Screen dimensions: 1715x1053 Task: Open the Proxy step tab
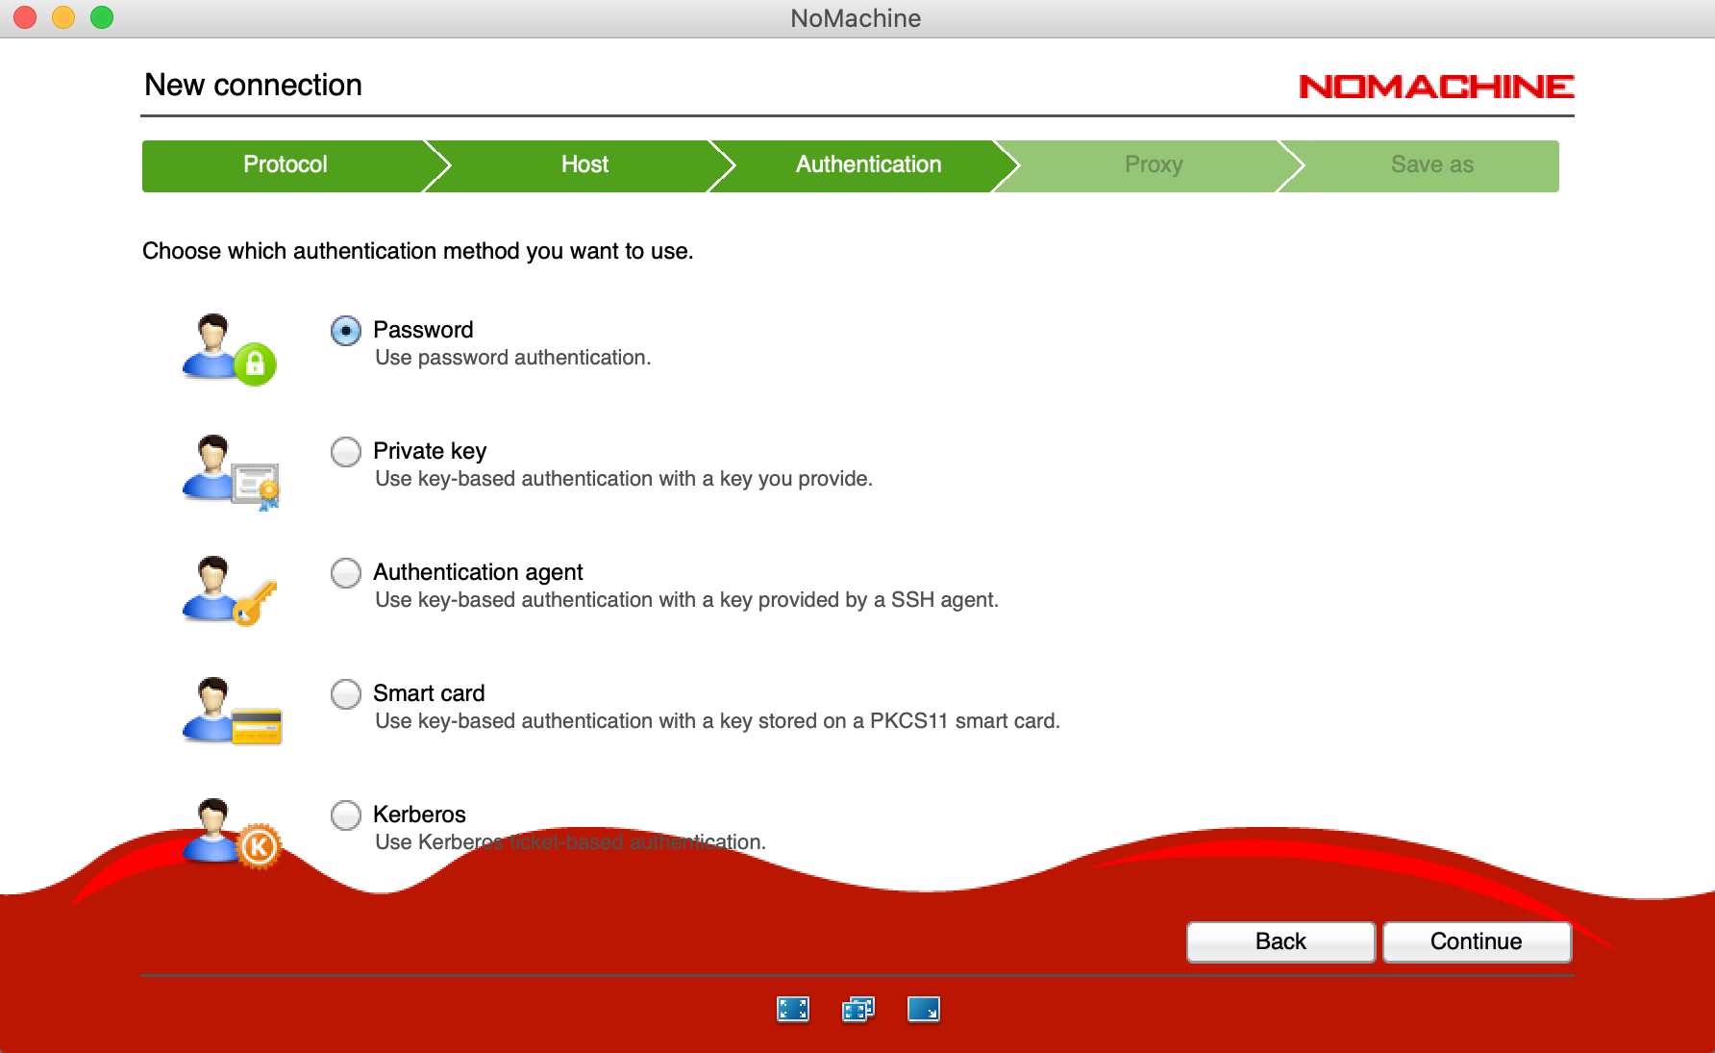click(1153, 165)
